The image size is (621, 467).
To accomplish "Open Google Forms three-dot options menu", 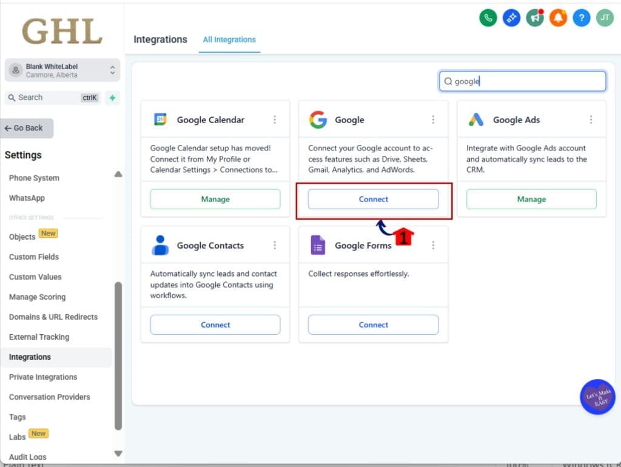I will pos(433,245).
